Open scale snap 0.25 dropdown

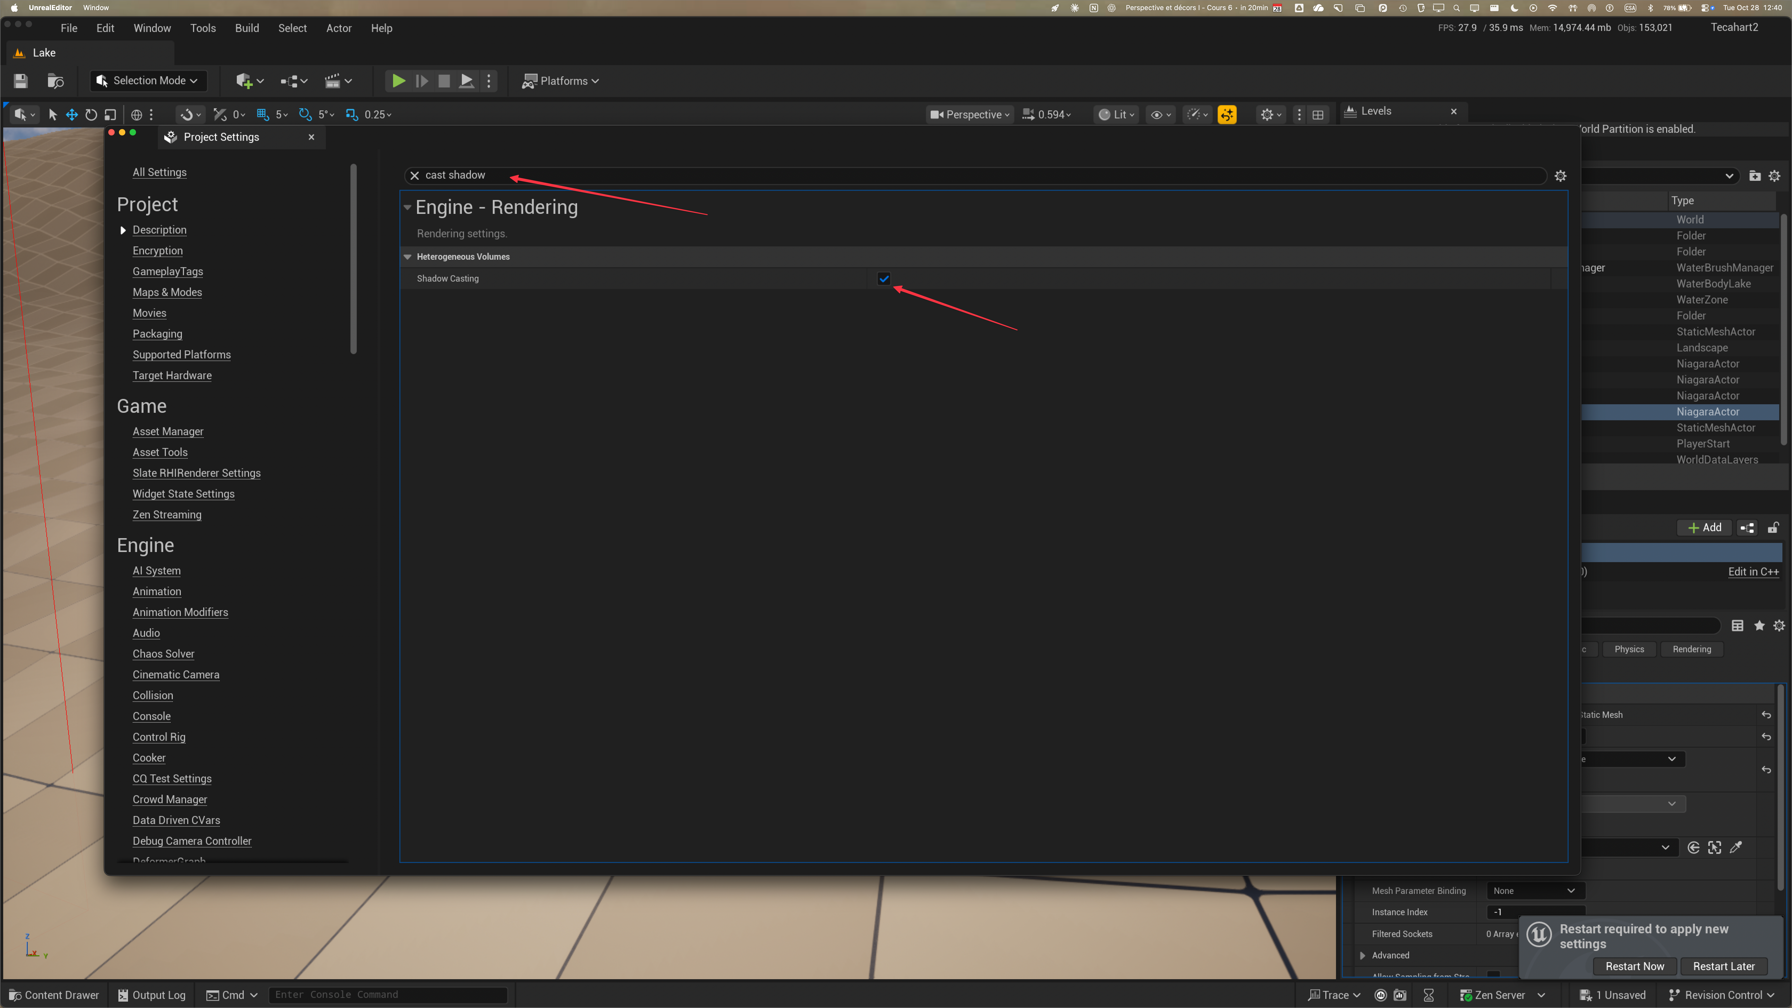pos(378,115)
